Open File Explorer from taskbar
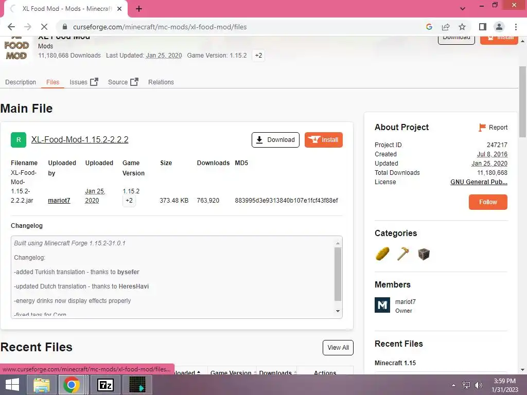The image size is (527, 395). 42,385
